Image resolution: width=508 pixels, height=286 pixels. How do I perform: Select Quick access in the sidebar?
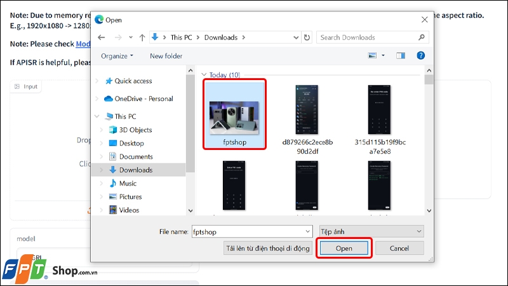click(x=133, y=81)
